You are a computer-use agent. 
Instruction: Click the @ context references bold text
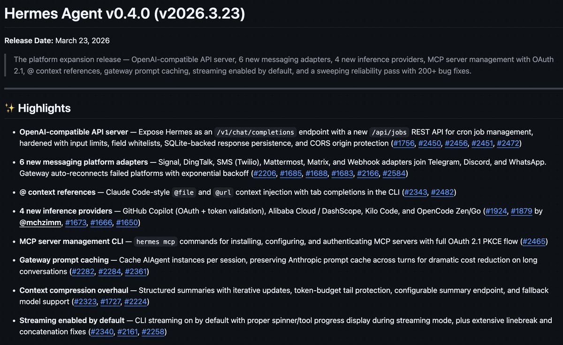point(58,192)
